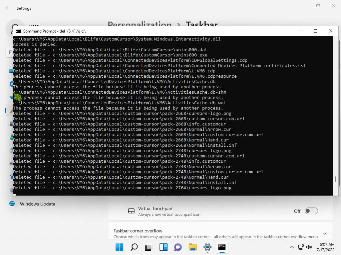The image size is (341, 255).
Task: Expand Taskbar corner overflow section
Action: click(325, 233)
